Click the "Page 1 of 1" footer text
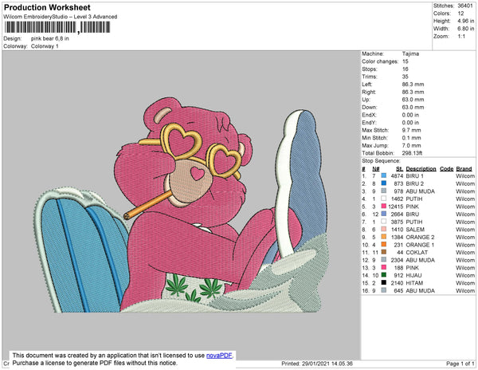Viewport: 478px width, 370px height. click(460, 364)
